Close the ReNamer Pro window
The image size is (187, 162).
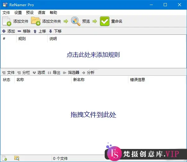pos(180,5)
